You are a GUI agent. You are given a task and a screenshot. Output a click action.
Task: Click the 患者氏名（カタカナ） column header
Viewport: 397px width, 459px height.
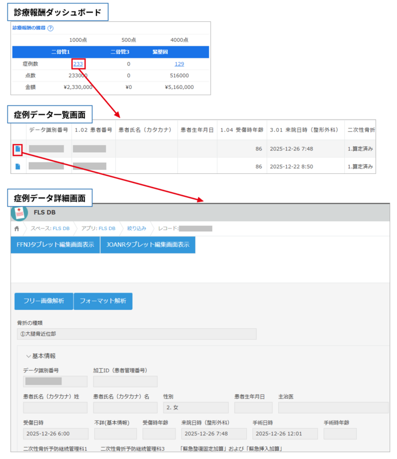pos(146,130)
